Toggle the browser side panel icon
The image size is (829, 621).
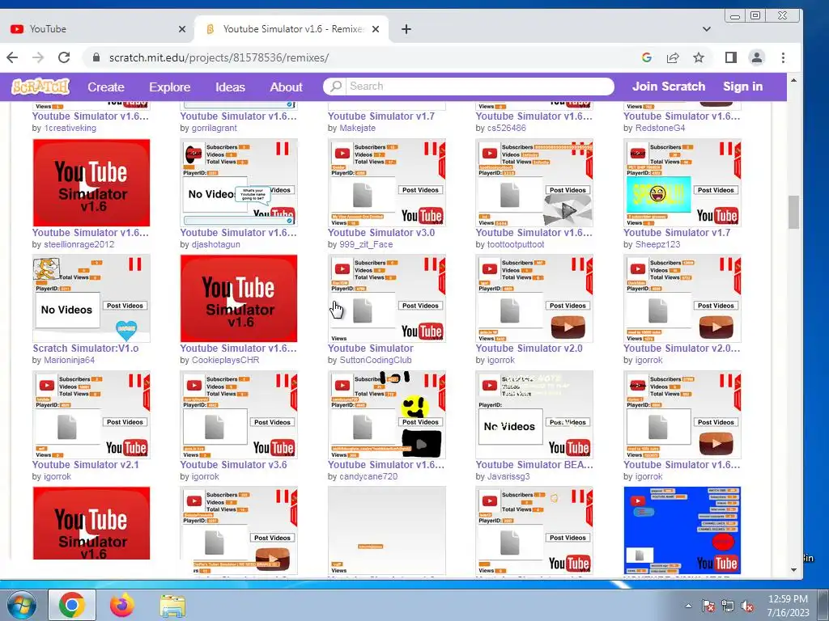coord(731,57)
